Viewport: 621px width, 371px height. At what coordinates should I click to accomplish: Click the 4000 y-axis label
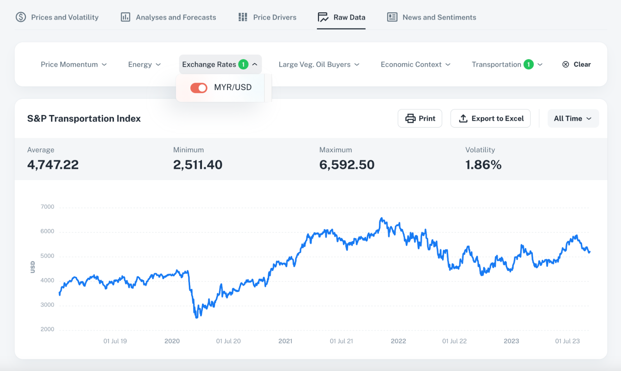click(x=47, y=280)
